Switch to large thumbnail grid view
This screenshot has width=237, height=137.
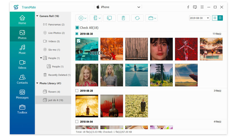pos(215,18)
